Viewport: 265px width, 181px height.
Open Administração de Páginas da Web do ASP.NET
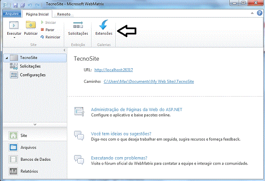(x=137, y=109)
